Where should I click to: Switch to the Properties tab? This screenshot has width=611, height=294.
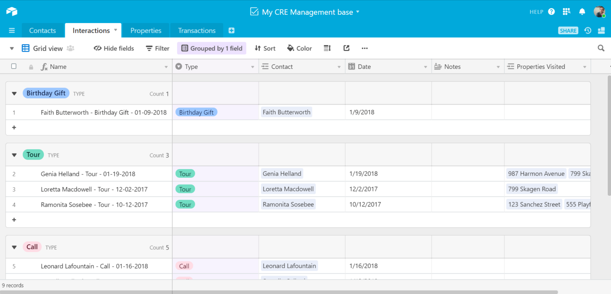[146, 30]
